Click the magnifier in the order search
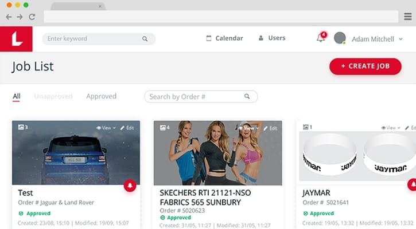 [x=247, y=96]
